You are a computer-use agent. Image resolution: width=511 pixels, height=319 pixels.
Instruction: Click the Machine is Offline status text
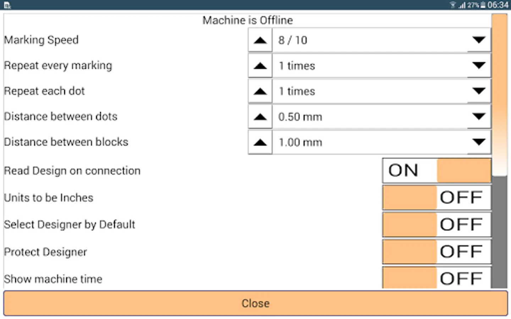(x=248, y=20)
